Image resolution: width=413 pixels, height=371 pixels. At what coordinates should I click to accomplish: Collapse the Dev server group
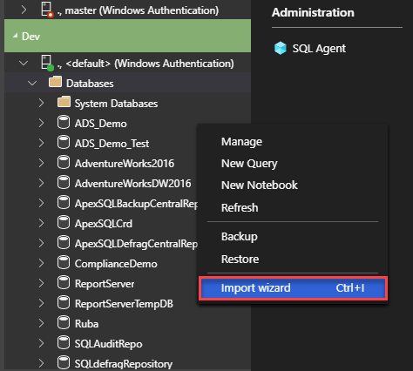pos(15,36)
